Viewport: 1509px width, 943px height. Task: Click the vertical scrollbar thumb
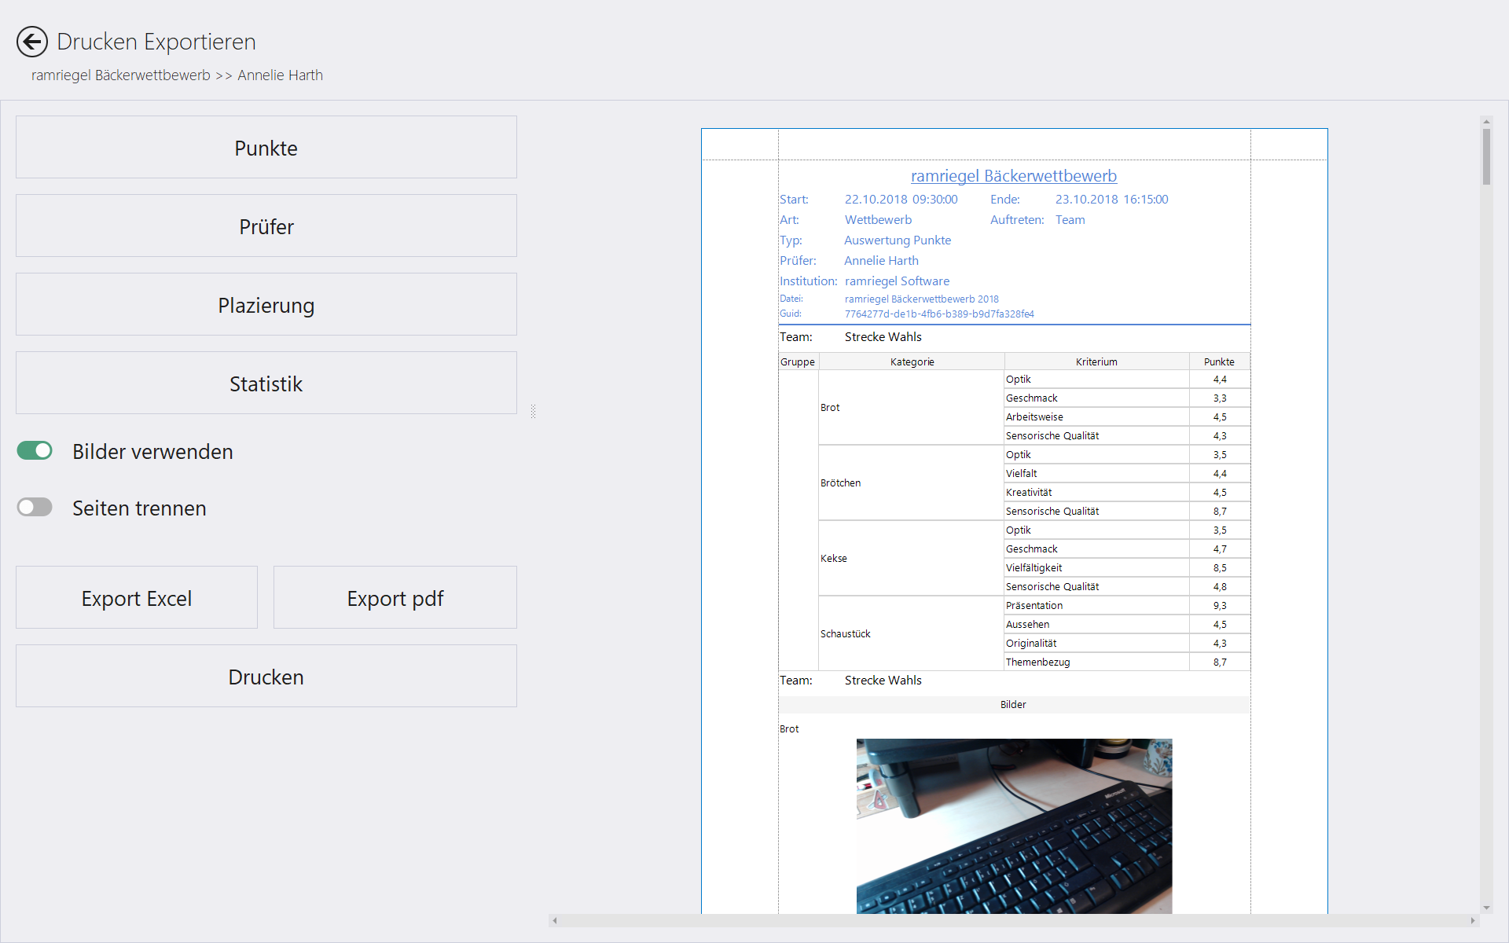pos(1486,156)
